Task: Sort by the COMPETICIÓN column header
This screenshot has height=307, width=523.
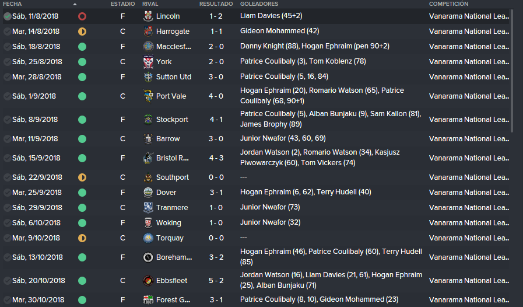Action: pos(448,4)
